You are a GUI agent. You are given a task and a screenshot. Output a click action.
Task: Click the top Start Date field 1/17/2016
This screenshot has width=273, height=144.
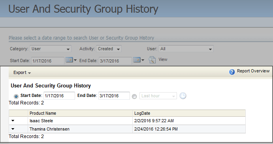(48, 61)
